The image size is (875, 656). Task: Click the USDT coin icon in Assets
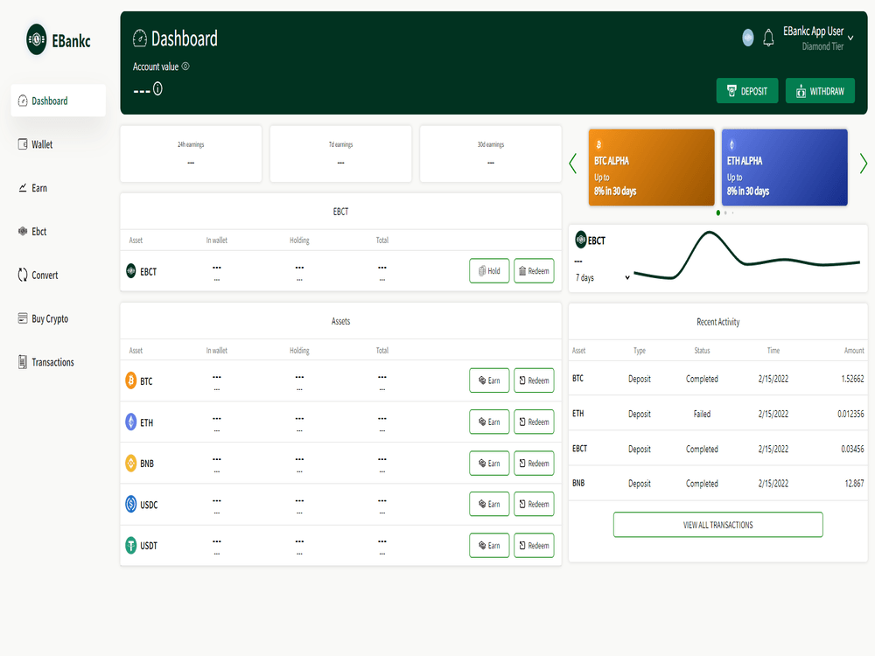point(131,546)
